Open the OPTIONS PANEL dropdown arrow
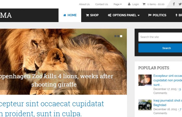 click(139, 15)
